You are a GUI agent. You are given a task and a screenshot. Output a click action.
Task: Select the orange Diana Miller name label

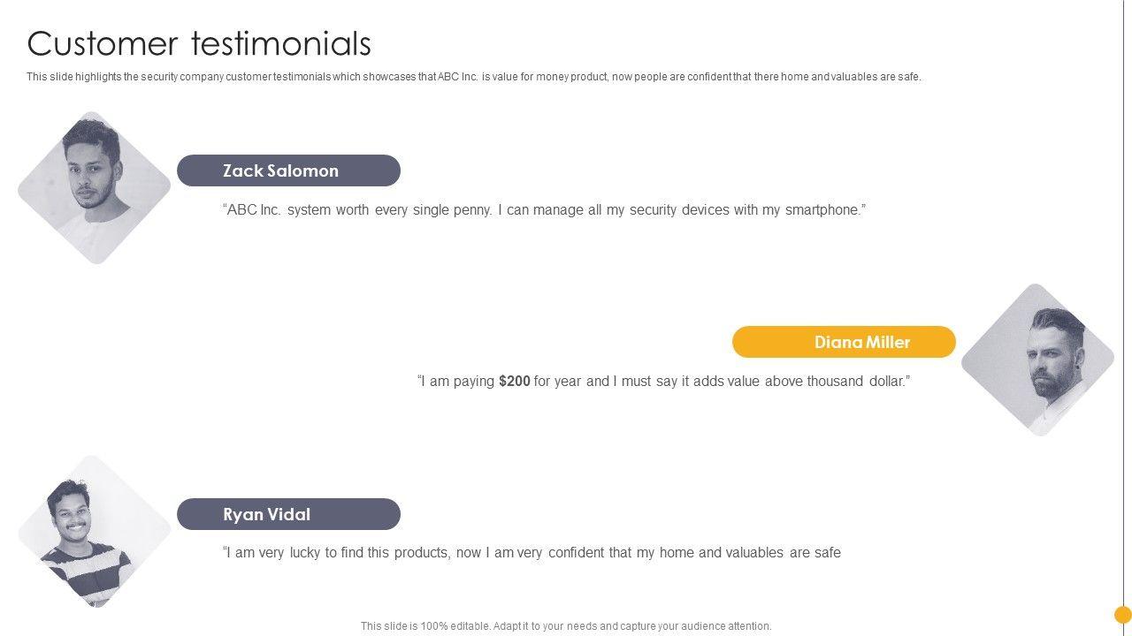tap(844, 342)
